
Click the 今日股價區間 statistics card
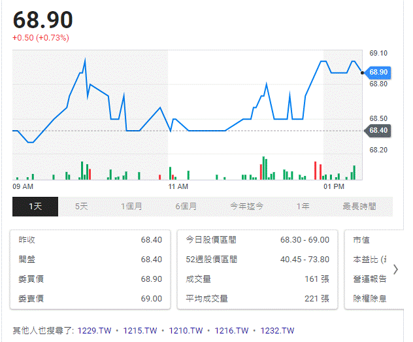click(257, 269)
